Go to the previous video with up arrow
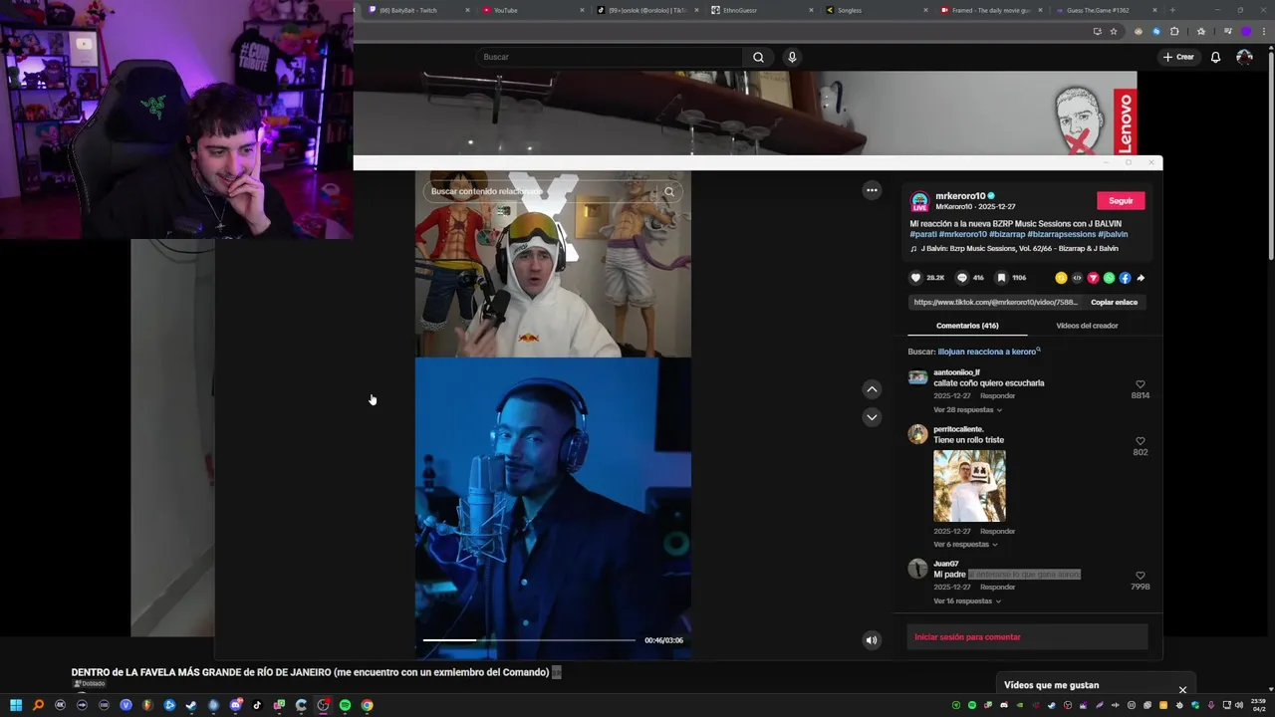This screenshot has height=717, width=1275. click(872, 389)
